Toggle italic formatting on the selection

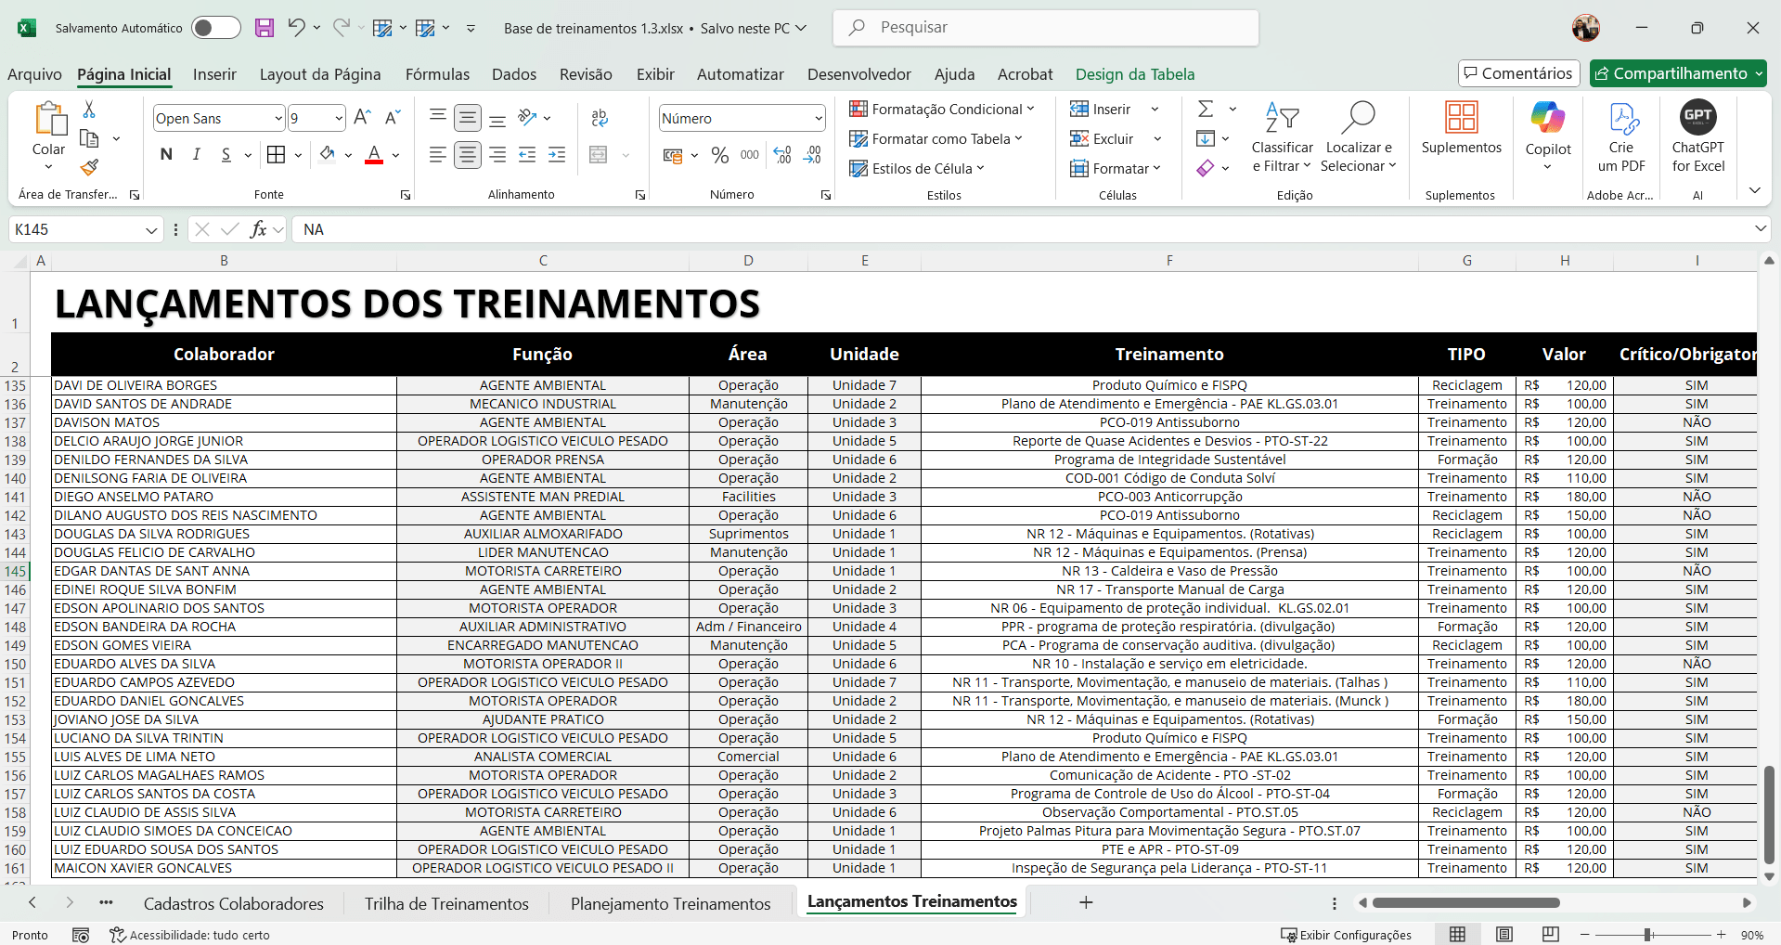[x=197, y=155]
